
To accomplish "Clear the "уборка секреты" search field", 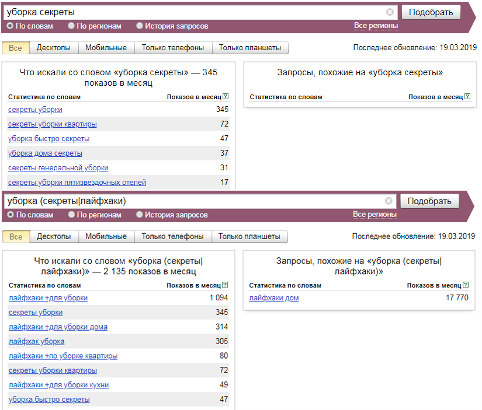I will [x=390, y=12].
